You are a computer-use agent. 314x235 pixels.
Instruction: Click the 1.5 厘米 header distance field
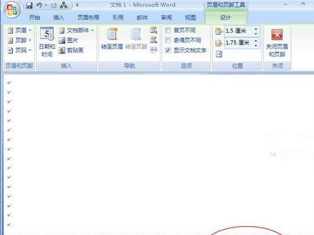[x=239, y=31]
